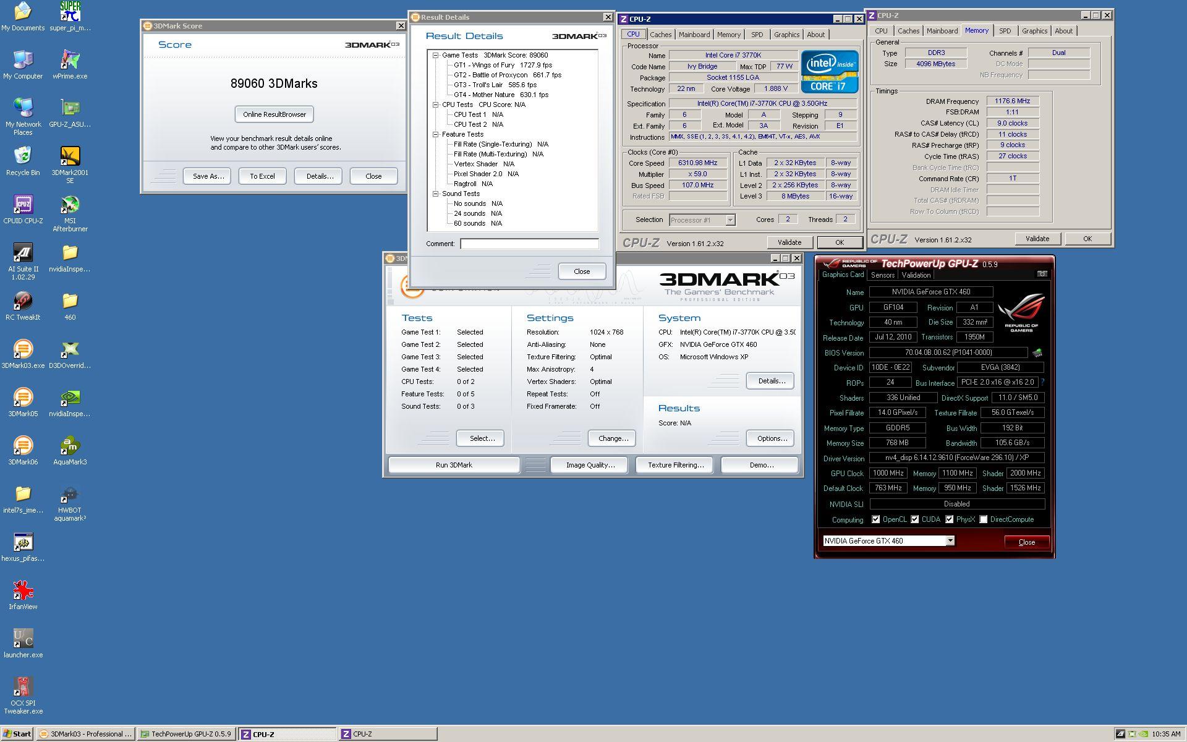Launch the 3DMark05 desktop shortcut

(x=23, y=402)
